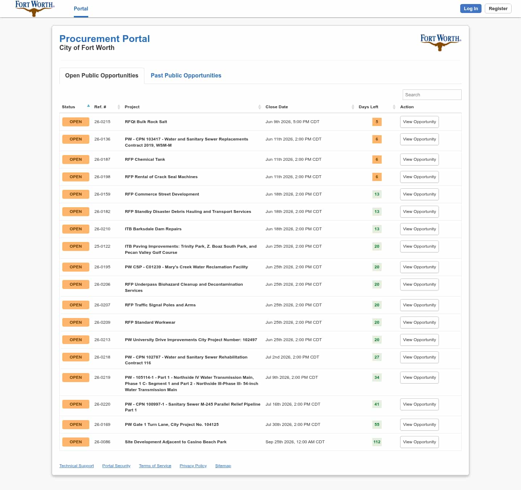The image size is (521, 490).
Task: Click project name Site Development Adjacent to Casino Beach Park
Action: pos(175,442)
